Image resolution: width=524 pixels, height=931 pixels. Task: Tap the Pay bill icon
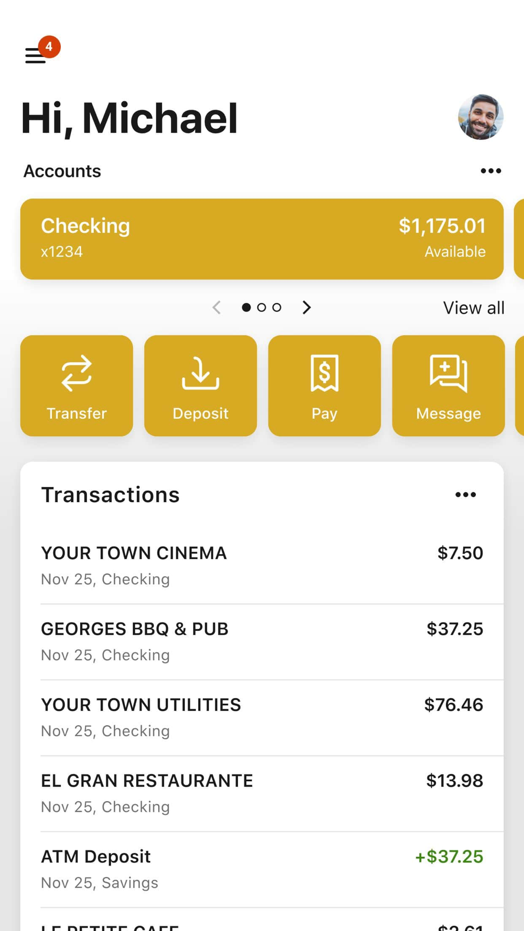coord(324,373)
